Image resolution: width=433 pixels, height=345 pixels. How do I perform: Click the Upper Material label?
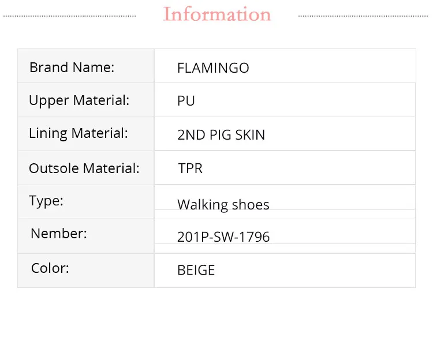[x=79, y=100]
